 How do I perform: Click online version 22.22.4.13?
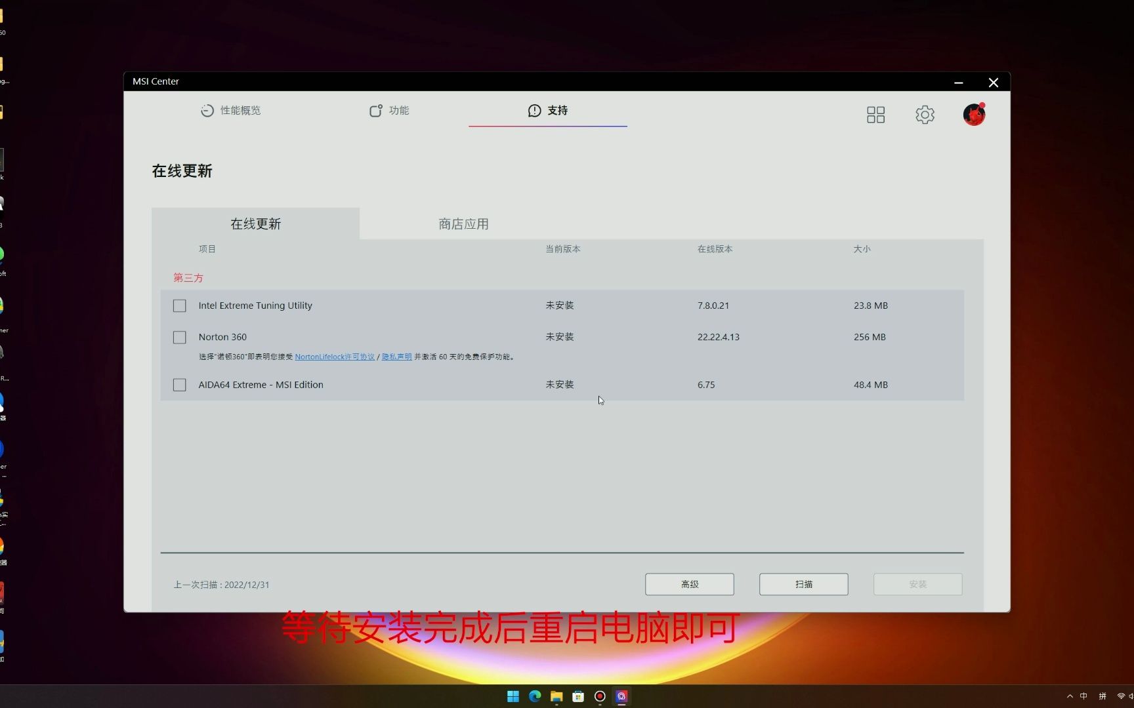718,337
